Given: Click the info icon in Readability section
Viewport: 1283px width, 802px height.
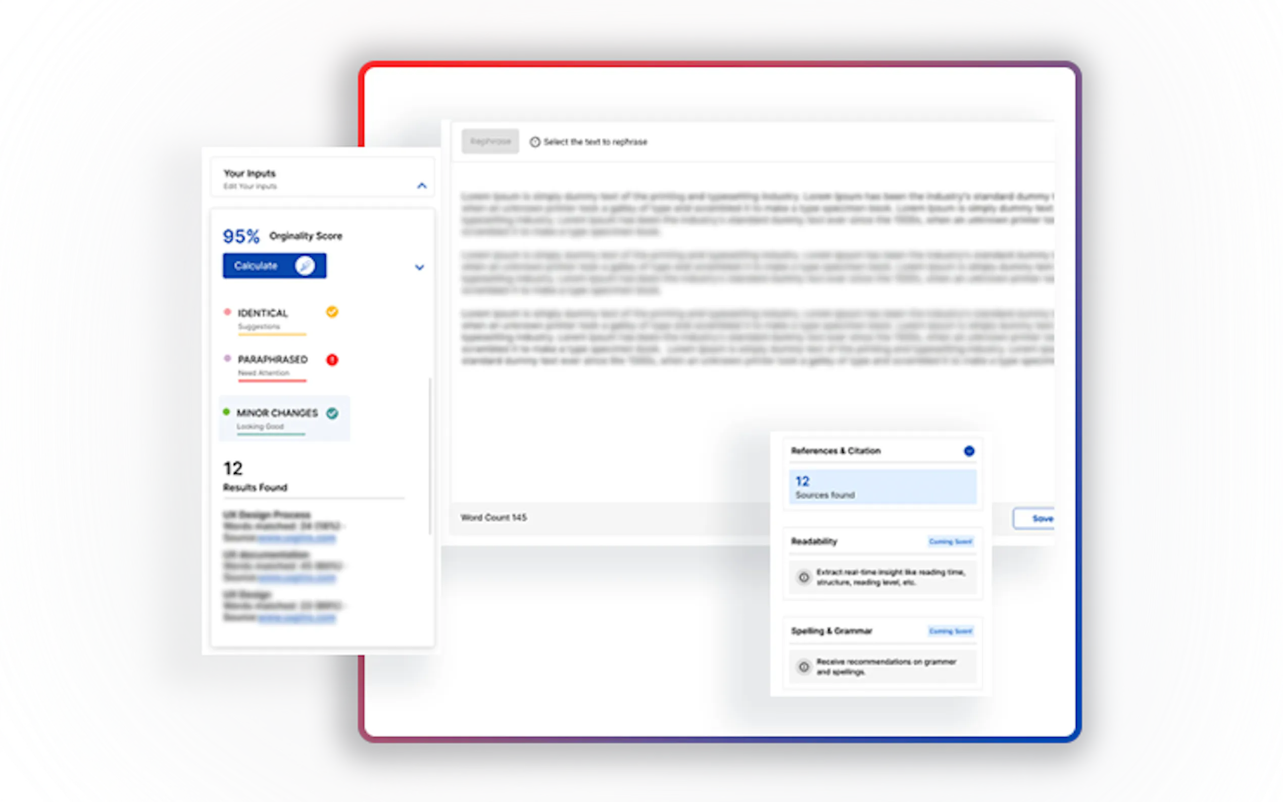Looking at the screenshot, I should [804, 577].
